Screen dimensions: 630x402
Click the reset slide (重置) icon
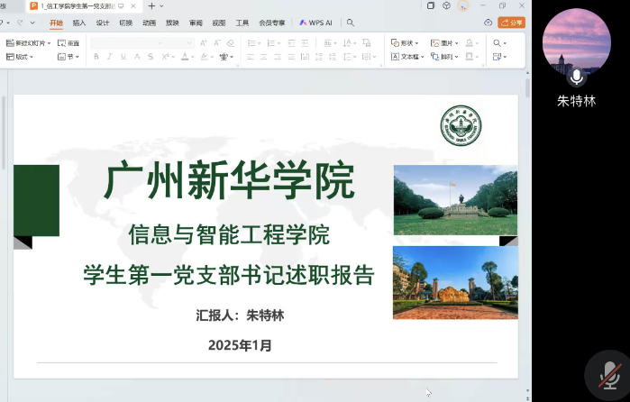point(68,42)
